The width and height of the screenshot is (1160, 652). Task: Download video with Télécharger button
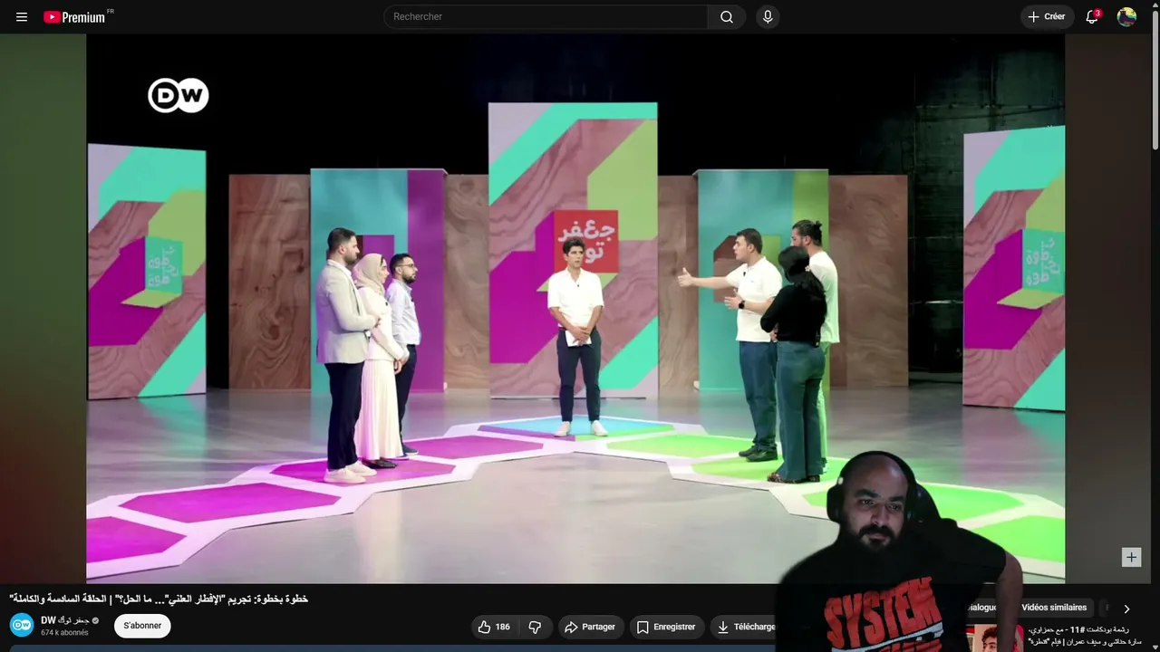[744, 627]
